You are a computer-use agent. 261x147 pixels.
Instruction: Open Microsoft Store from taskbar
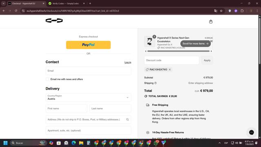click(59, 143)
